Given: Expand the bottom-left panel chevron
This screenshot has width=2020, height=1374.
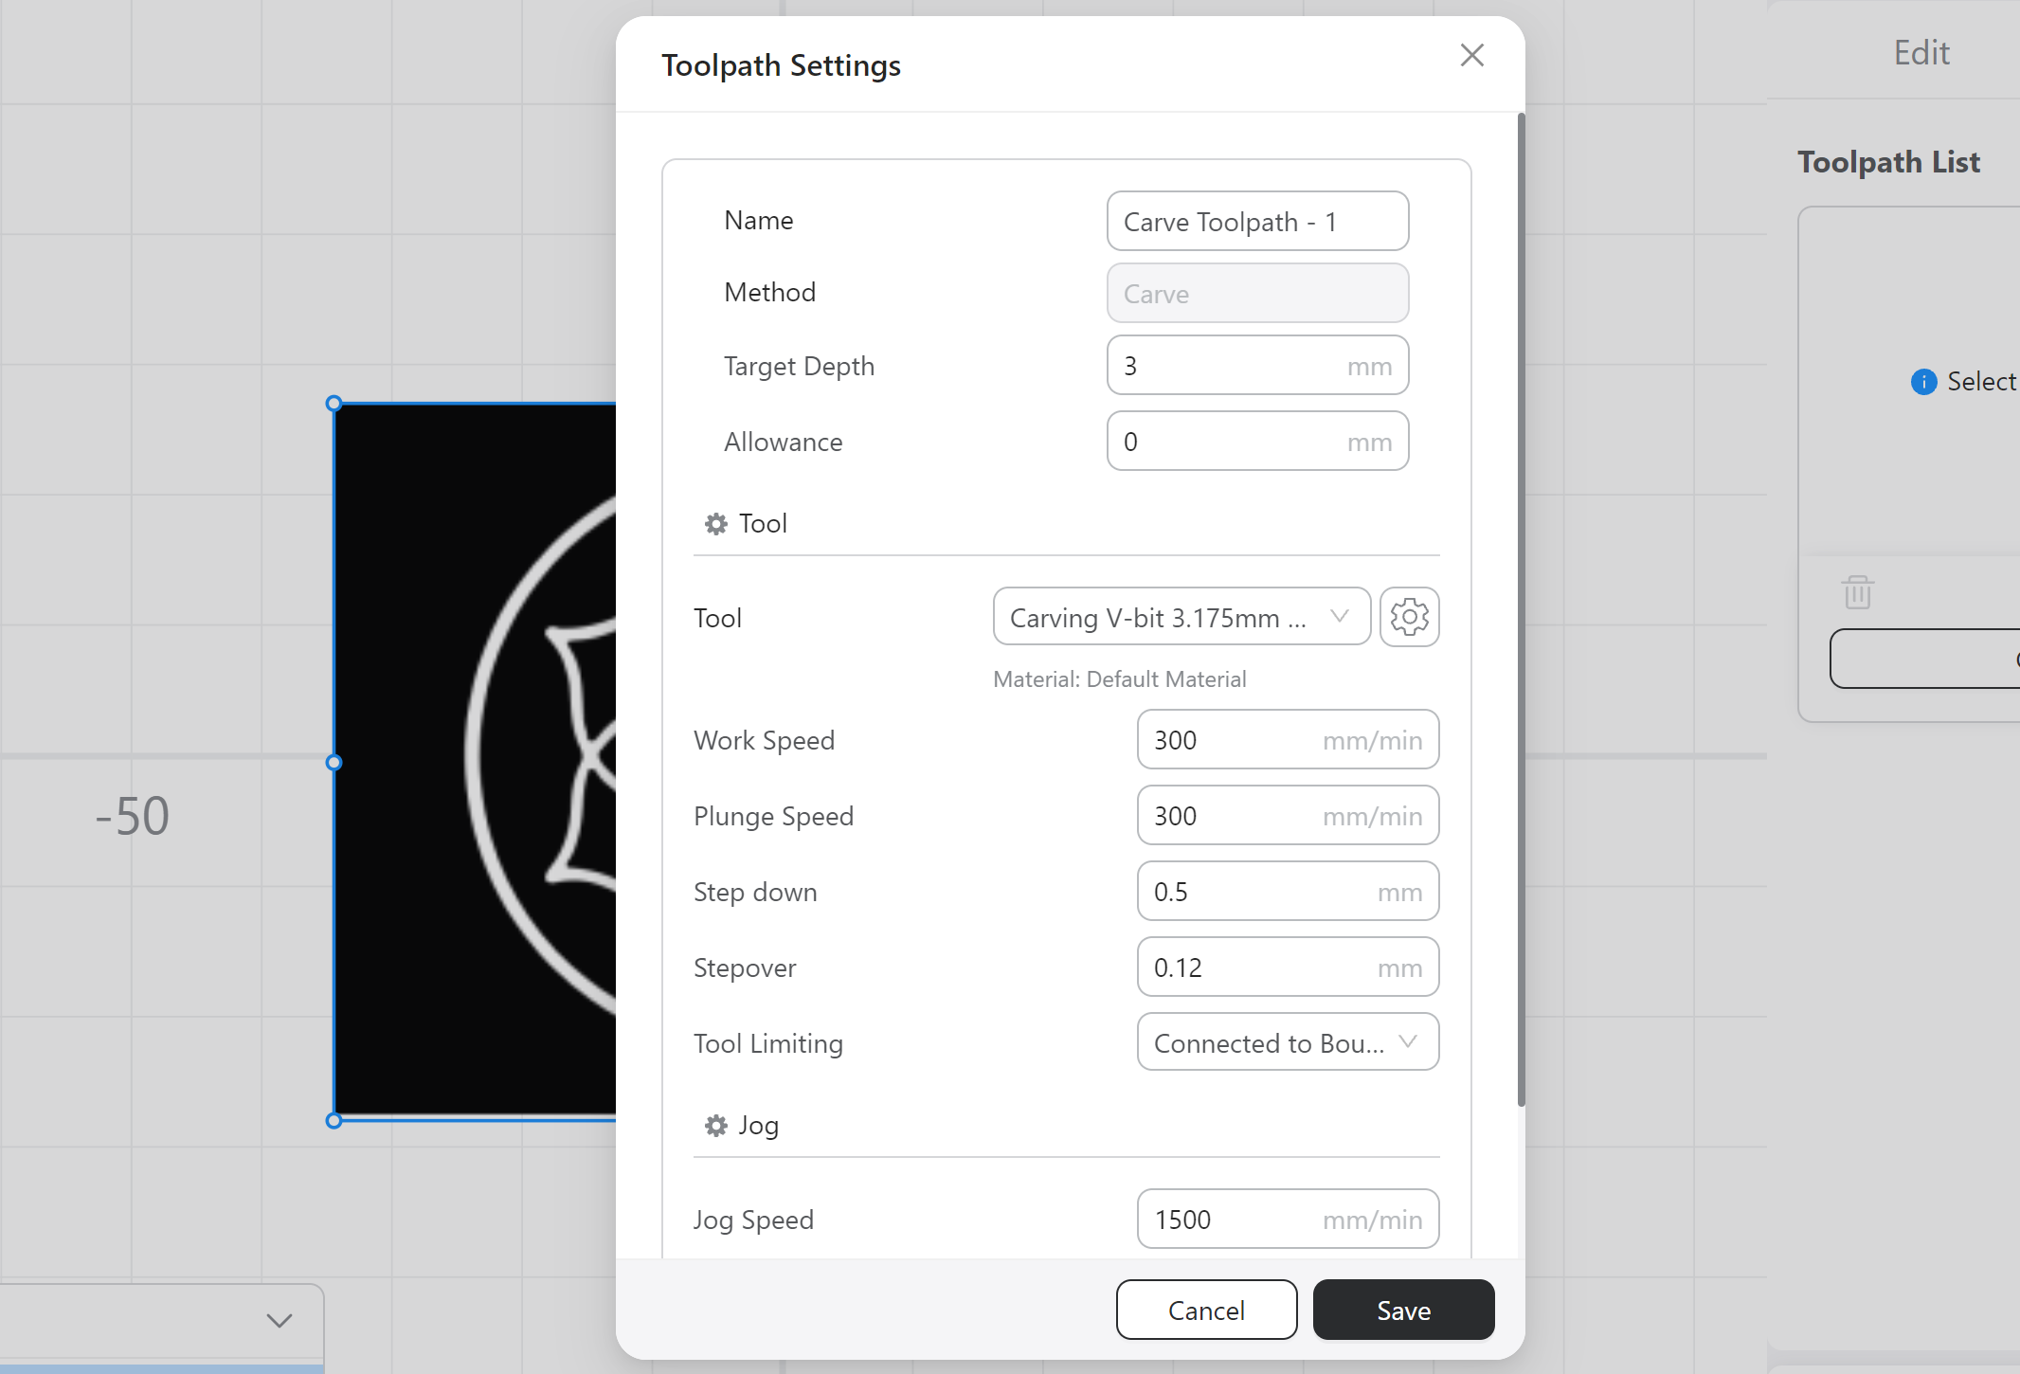Looking at the screenshot, I should [279, 1320].
